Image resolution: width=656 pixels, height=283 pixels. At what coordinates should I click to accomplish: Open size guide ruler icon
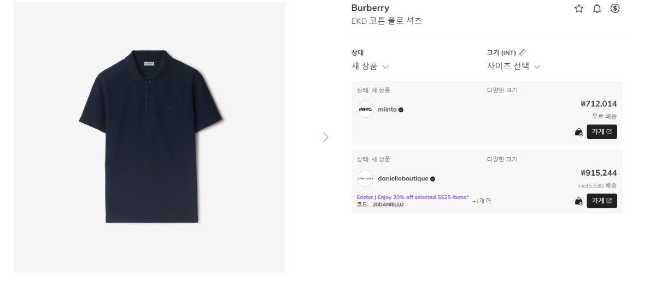click(523, 52)
